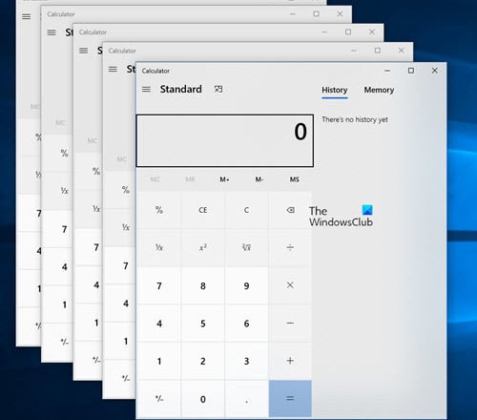Close the calculator window directly behind the front one

tap(402, 51)
